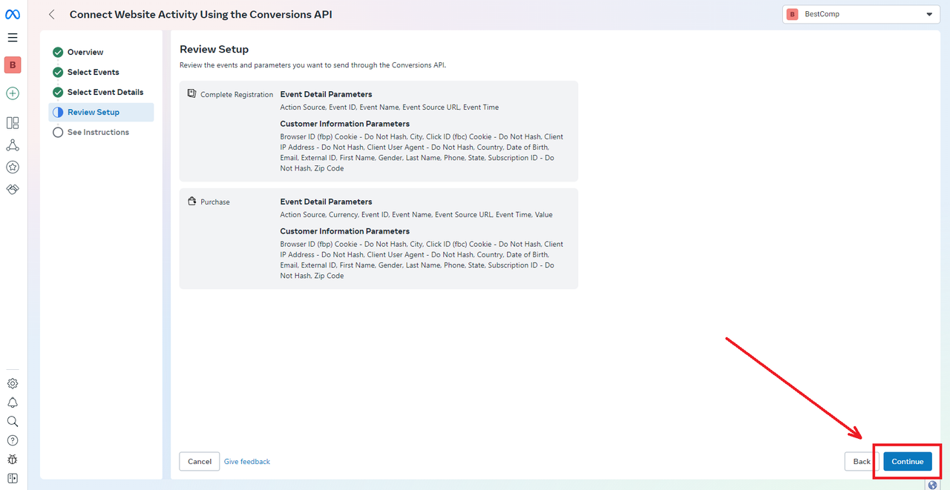
Task: Click the Complete Registration event label
Action: (237, 95)
